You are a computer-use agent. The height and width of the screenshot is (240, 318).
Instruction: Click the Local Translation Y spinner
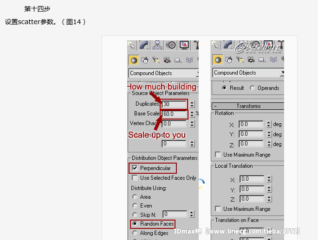pos(269,189)
